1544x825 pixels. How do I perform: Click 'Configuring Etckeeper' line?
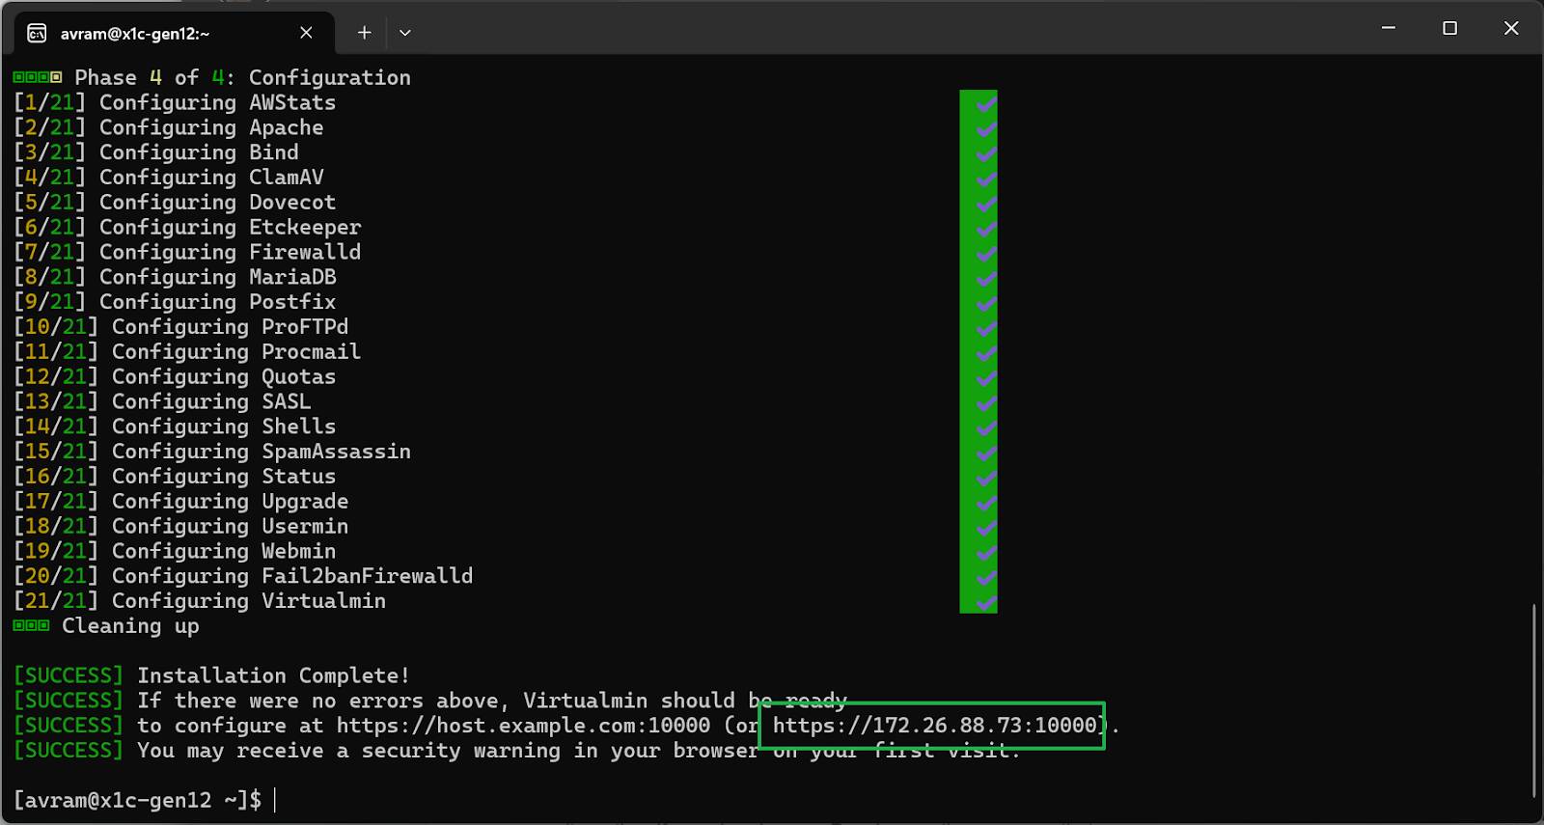(x=230, y=228)
